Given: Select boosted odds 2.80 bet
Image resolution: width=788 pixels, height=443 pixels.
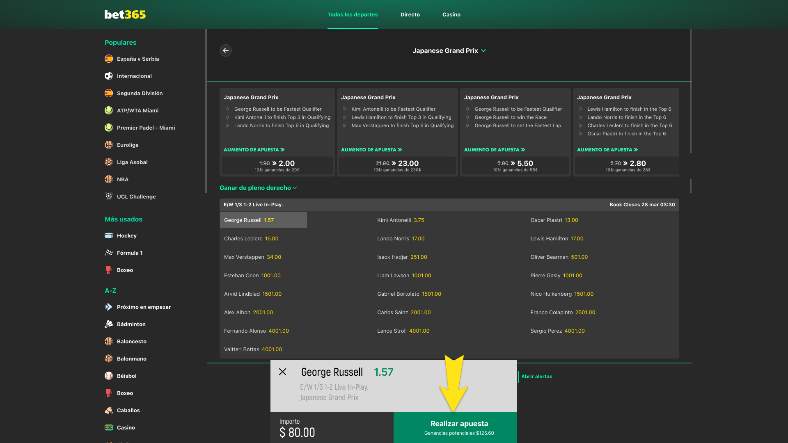Looking at the screenshot, I should tap(628, 166).
